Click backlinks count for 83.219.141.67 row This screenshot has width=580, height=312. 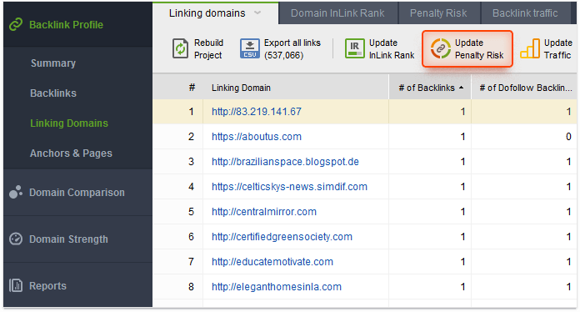click(x=462, y=112)
